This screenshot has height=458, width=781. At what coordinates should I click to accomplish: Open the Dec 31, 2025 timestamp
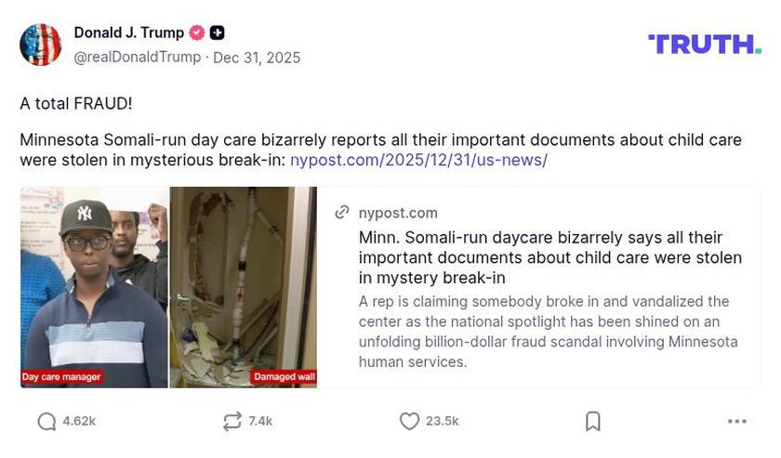[257, 58]
